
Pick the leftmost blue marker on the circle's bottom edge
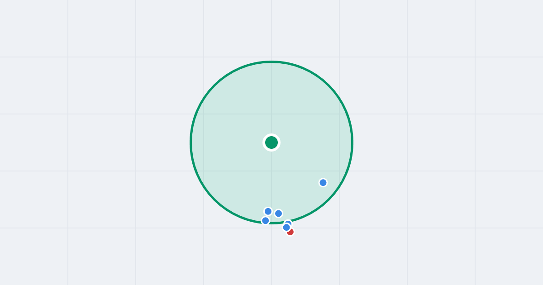click(266, 221)
